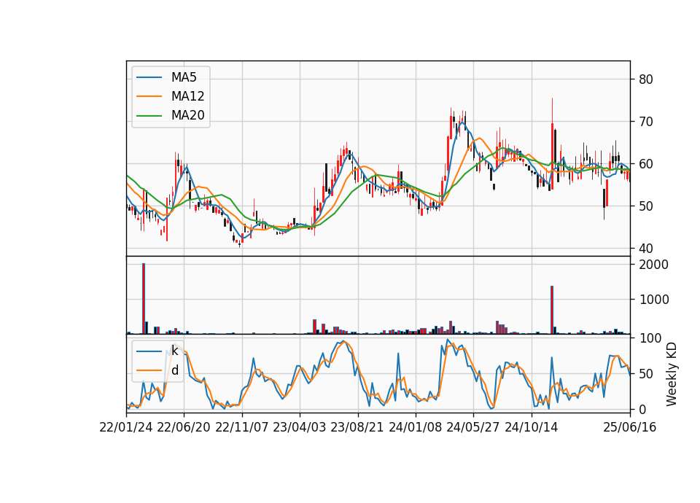Click the 24/10/14 date tick label
The image size is (700, 503).
click(x=532, y=427)
